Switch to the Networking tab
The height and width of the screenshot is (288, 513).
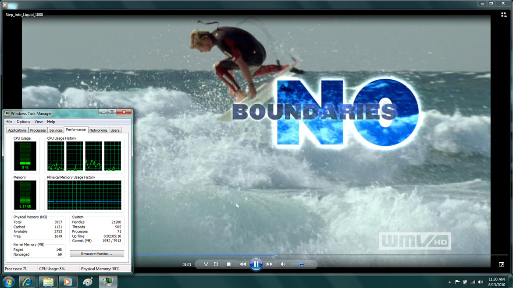point(98,130)
